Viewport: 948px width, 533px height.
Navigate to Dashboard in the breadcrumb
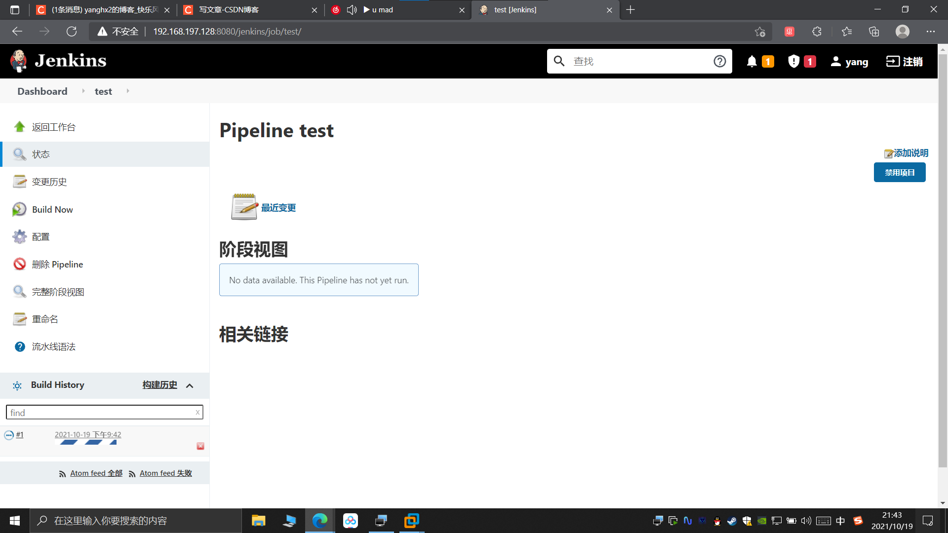[x=42, y=91]
